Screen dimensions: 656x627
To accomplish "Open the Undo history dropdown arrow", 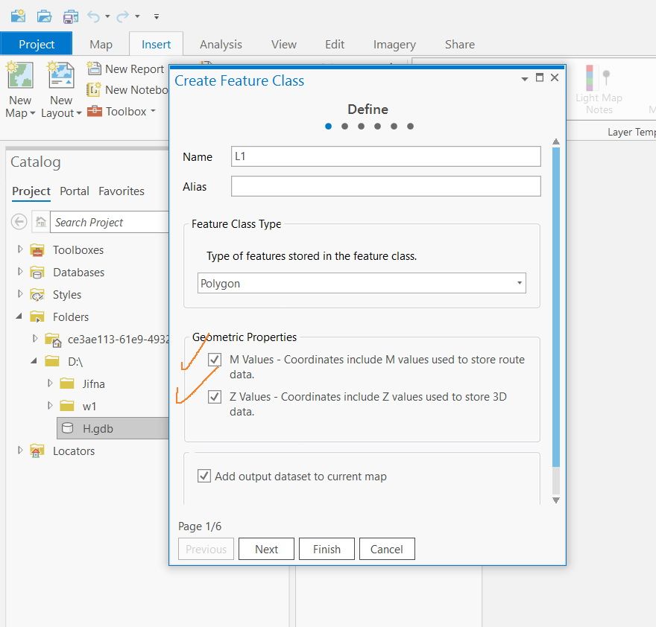I will click(107, 16).
